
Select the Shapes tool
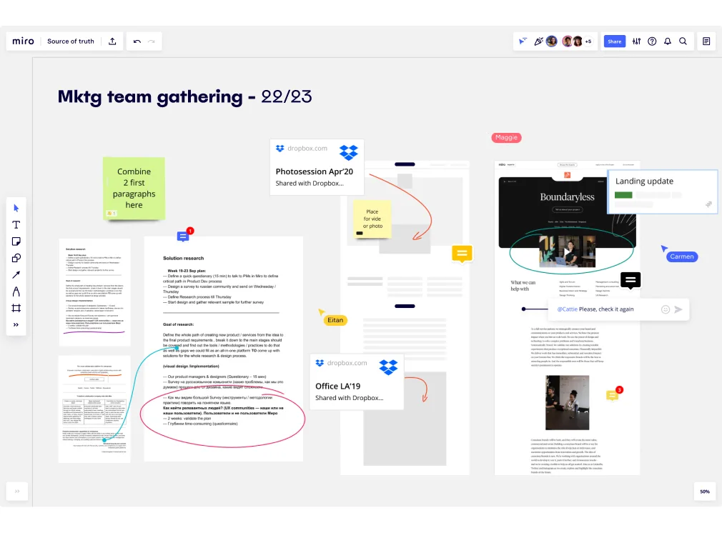[16, 258]
